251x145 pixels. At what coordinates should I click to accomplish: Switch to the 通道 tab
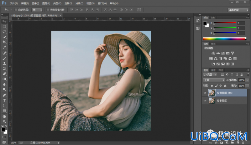click(x=213, y=70)
